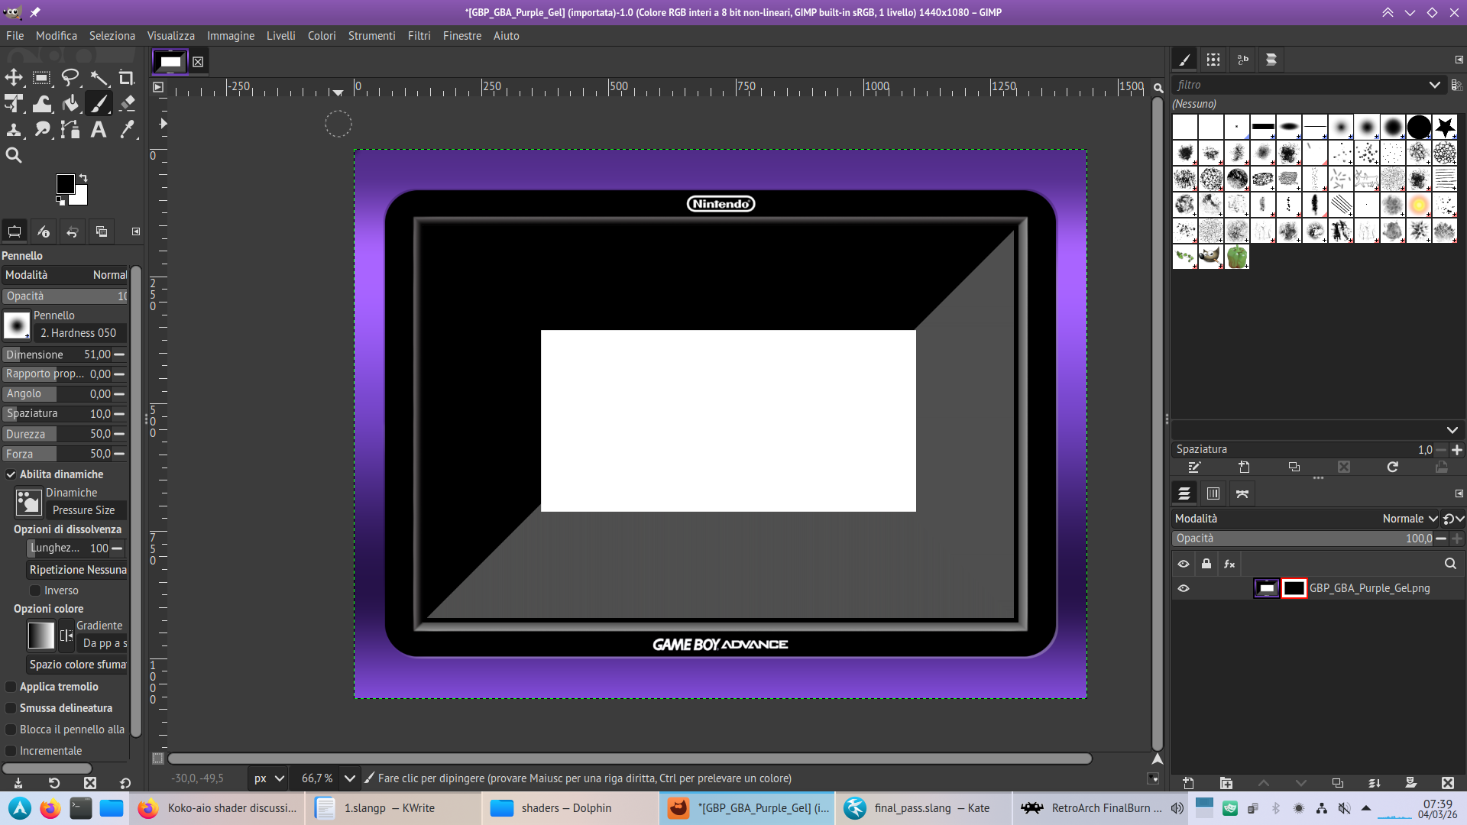Select the Bucket Fill tool

coord(70,103)
